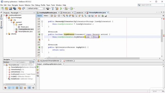This screenshot has height=93, width=165.
Task: Click the New File toolbar icon
Action: point(3,9)
